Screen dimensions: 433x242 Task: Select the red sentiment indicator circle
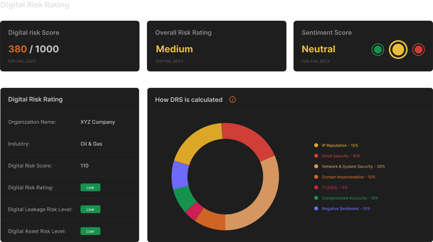click(x=419, y=50)
